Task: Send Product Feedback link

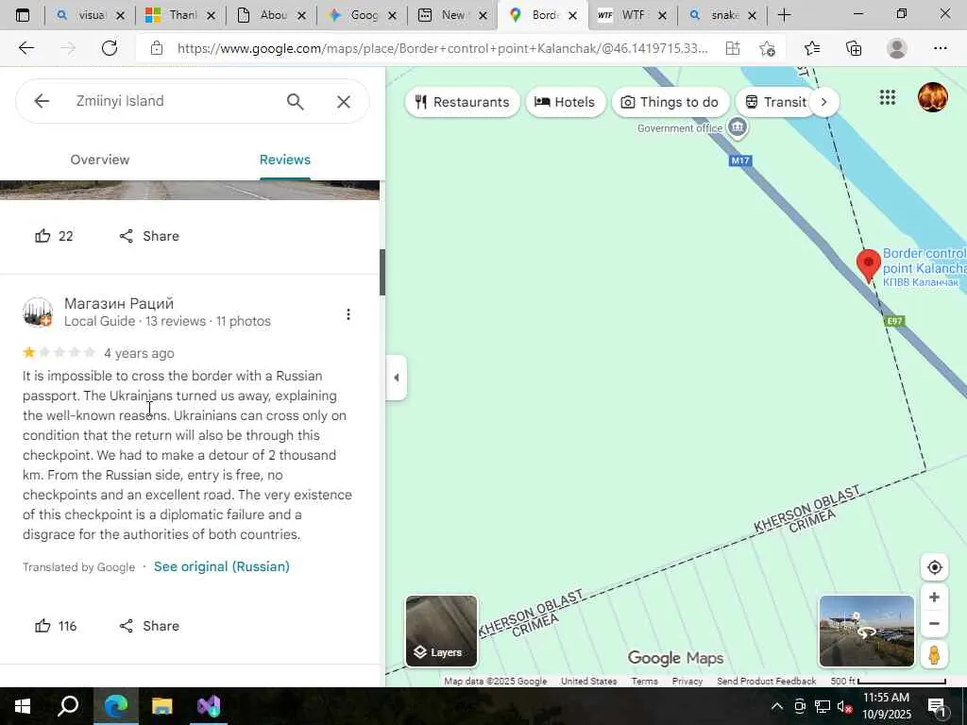Action: 766,682
